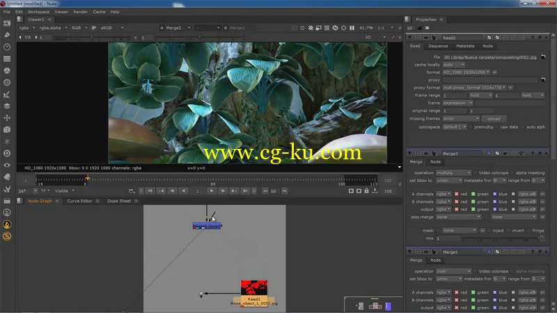Enable Video colorspace in Merge1
Viewport: 557px width, 313px height.
pyautogui.click(x=475, y=271)
